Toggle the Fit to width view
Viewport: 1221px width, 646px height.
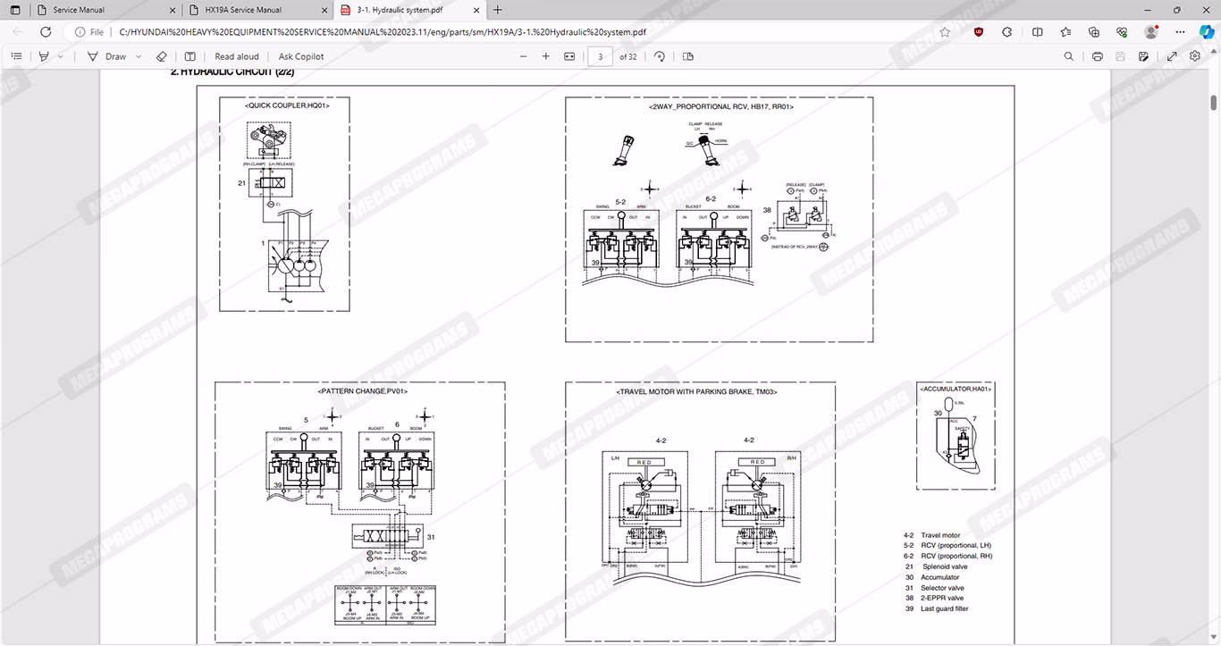click(x=569, y=56)
